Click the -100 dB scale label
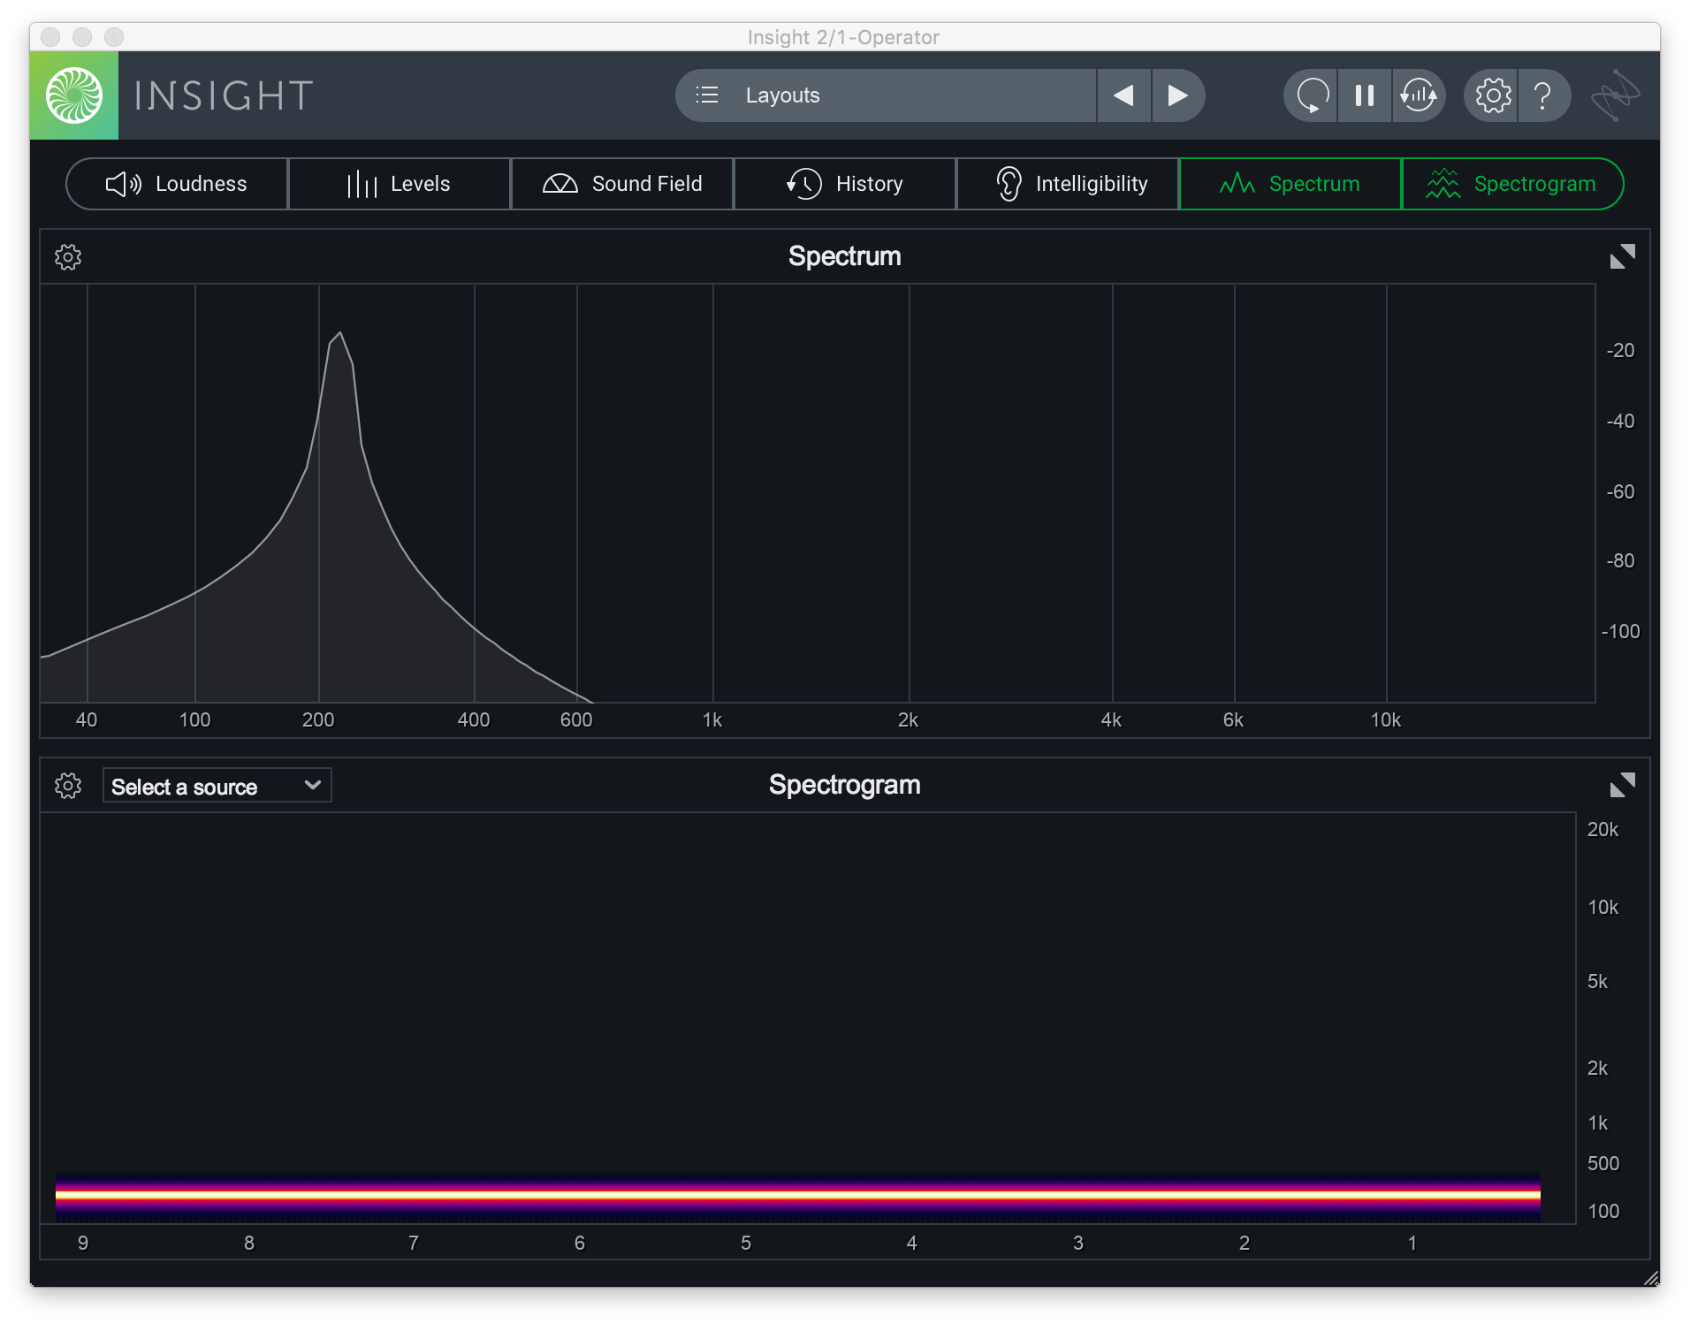This screenshot has height=1324, width=1690. [x=1620, y=631]
